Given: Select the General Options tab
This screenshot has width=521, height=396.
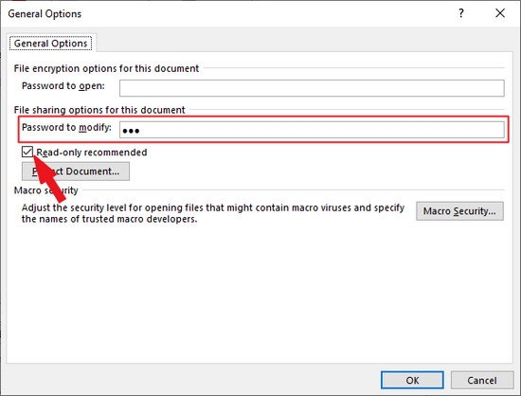Looking at the screenshot, I should (50, 44).
